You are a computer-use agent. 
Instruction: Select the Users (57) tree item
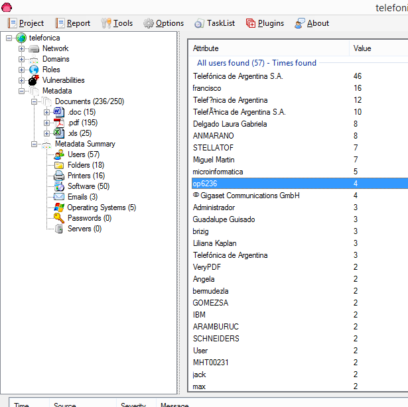click(x=84, y=154)
